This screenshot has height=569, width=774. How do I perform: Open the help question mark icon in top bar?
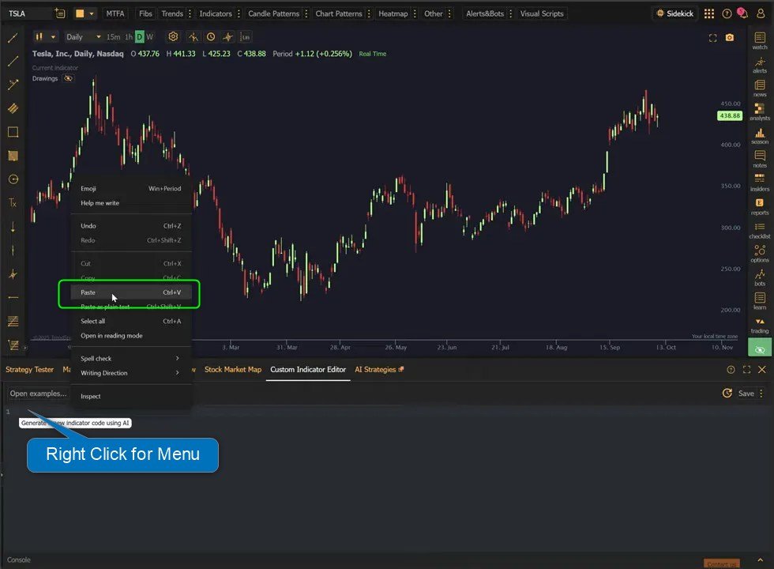(x=727, y=14)
